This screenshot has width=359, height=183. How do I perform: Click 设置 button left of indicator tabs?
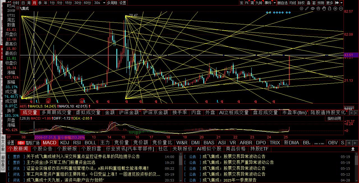pyautogui.click(x=11, y=143)
